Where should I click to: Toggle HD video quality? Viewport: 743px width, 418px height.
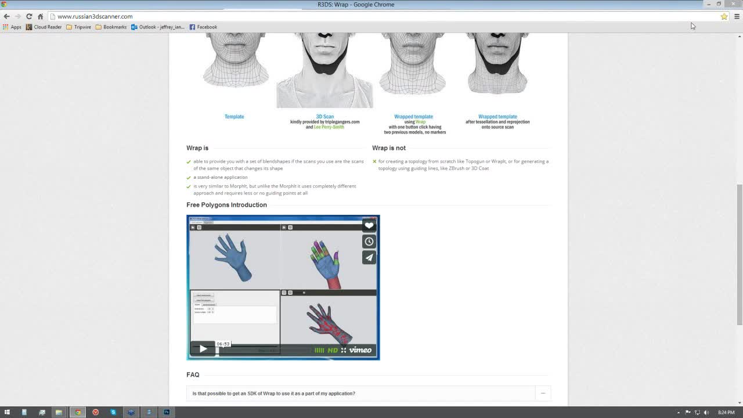pos(333,350)
